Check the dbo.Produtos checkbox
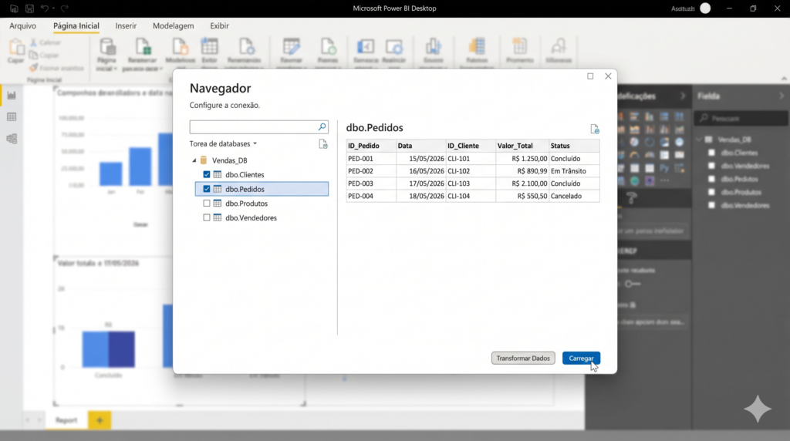The image size is (790, 441). (x=207, y=204)
